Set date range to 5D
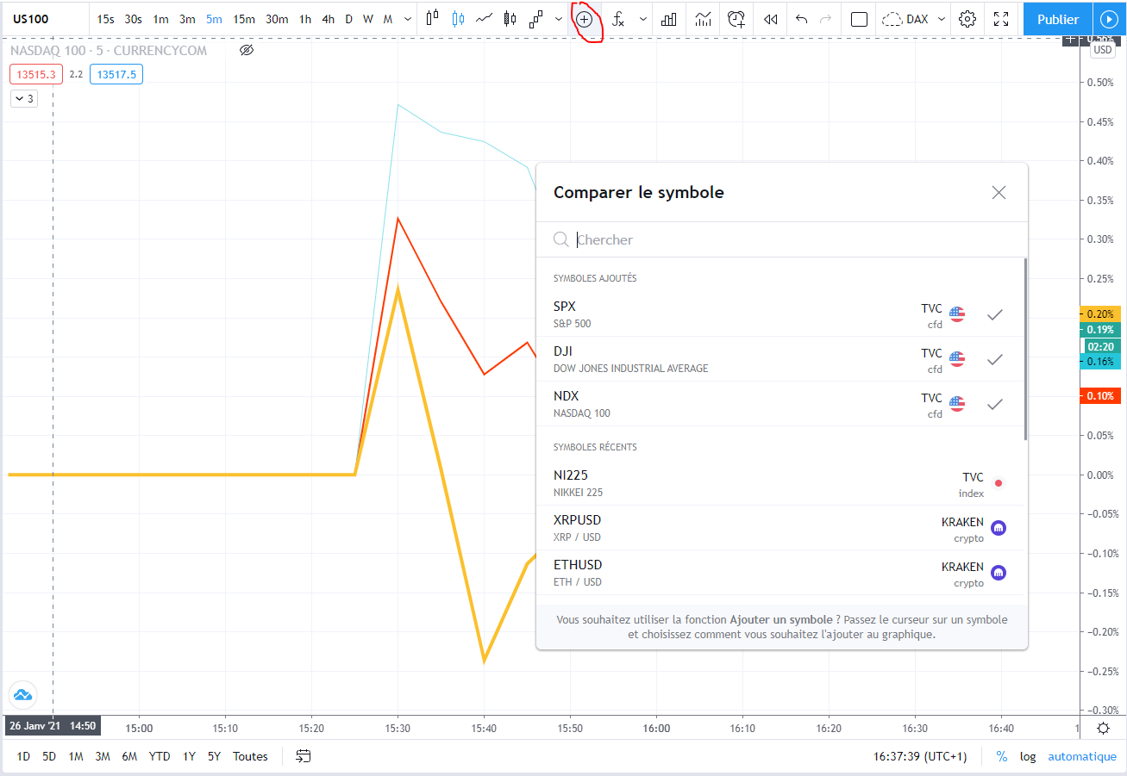 click(x=49, y=756)
